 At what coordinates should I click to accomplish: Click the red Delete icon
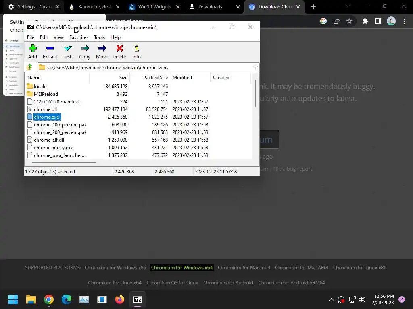[119, 51]
